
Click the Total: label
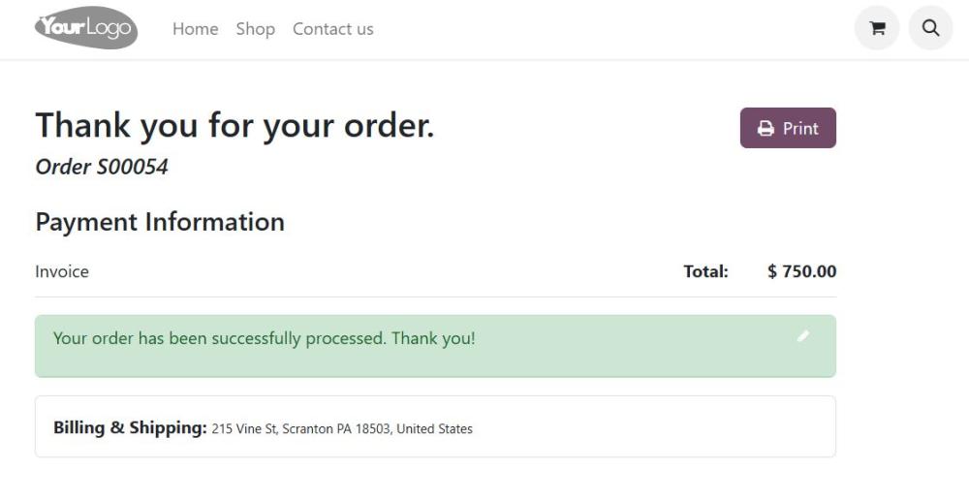click(705, 271)
